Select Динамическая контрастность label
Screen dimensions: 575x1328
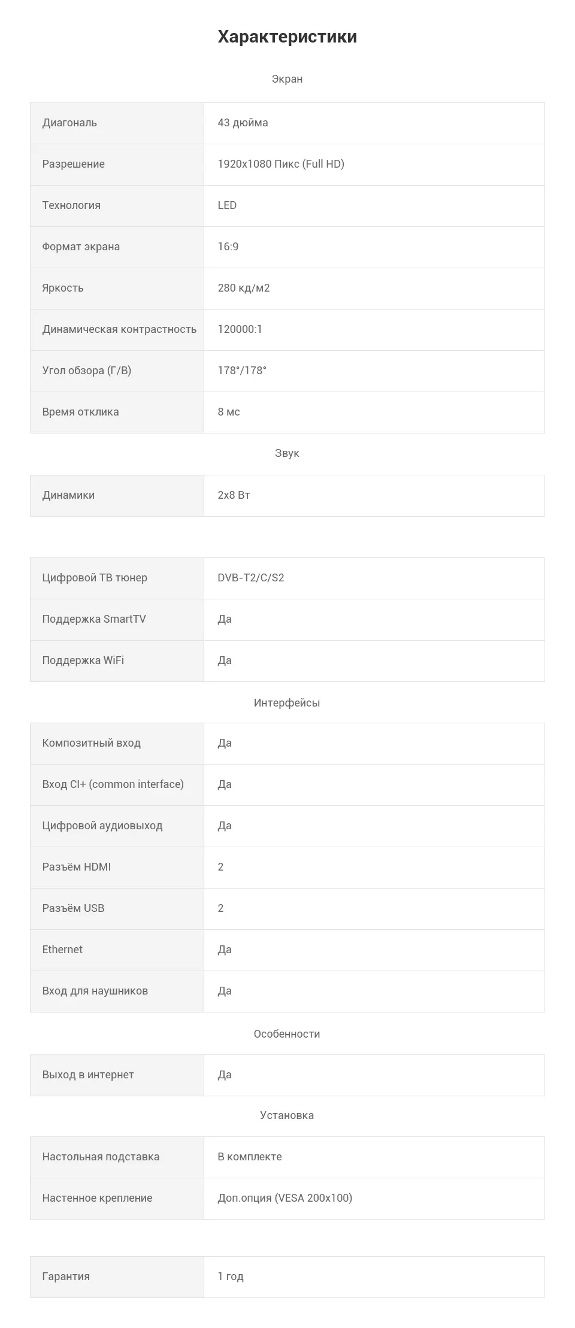pos(119,329)
